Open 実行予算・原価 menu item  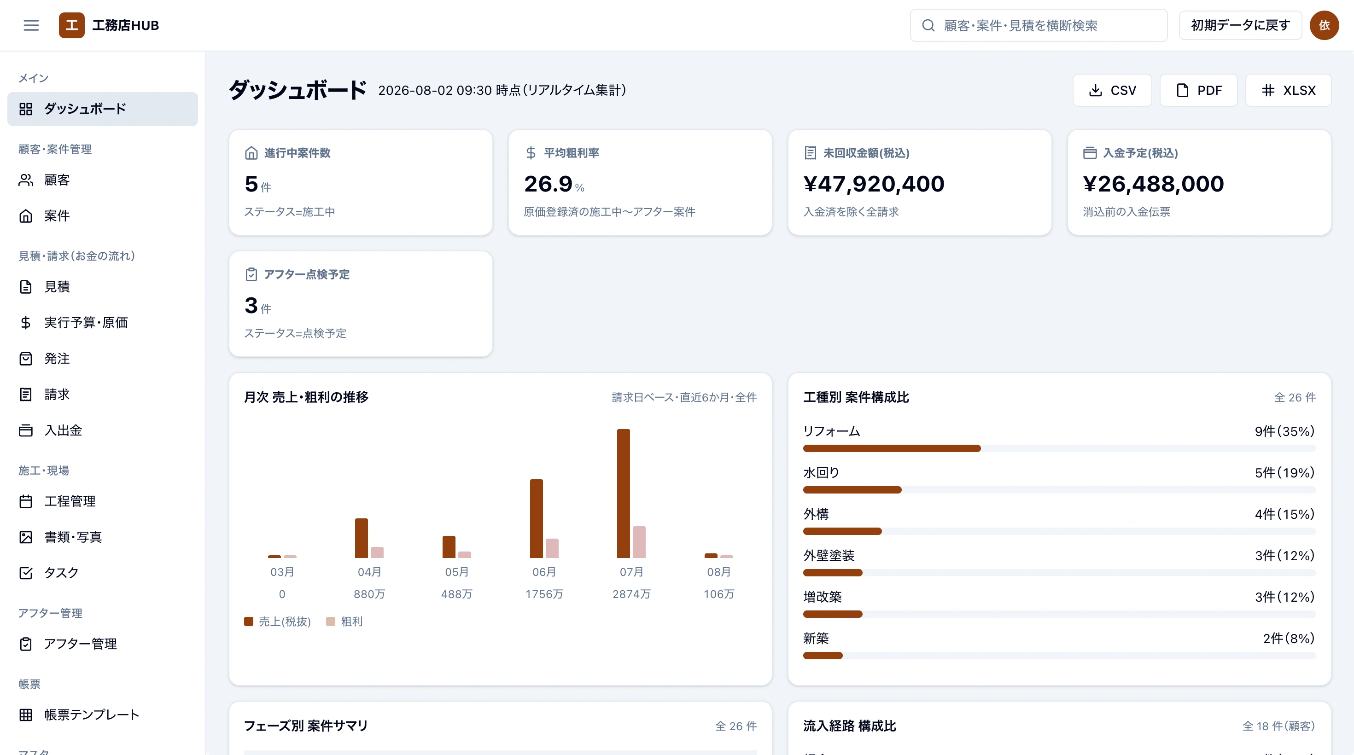tap(103, 323)
